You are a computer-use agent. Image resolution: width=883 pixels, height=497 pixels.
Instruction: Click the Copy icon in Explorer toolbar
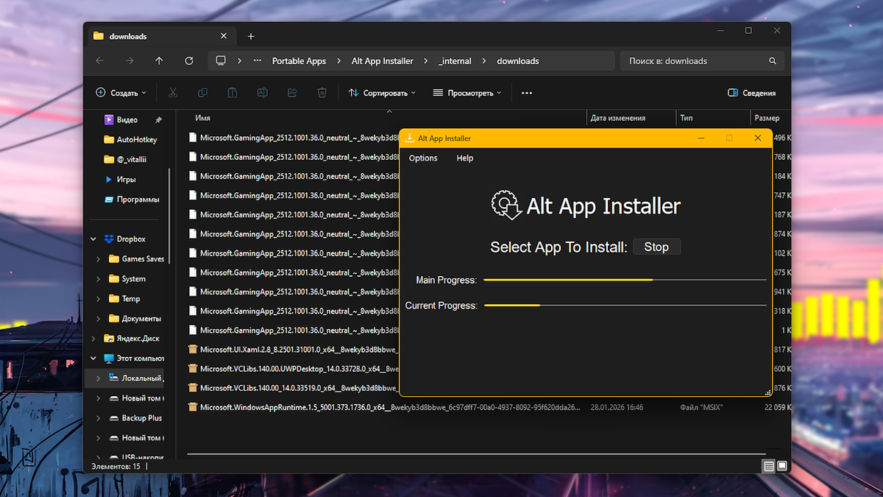coord(202,93)
